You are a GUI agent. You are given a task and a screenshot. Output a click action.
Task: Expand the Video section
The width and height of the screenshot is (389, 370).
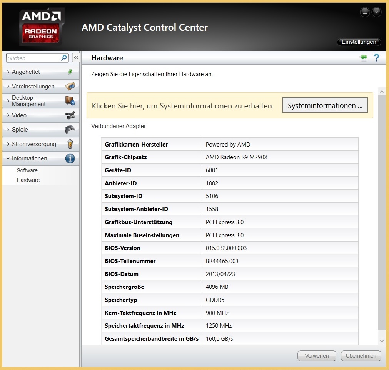click(x=8, y=115)
